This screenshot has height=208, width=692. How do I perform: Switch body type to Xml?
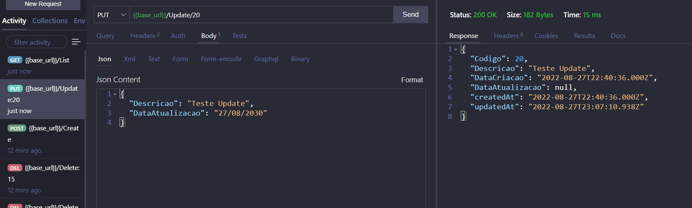[129, 59]
